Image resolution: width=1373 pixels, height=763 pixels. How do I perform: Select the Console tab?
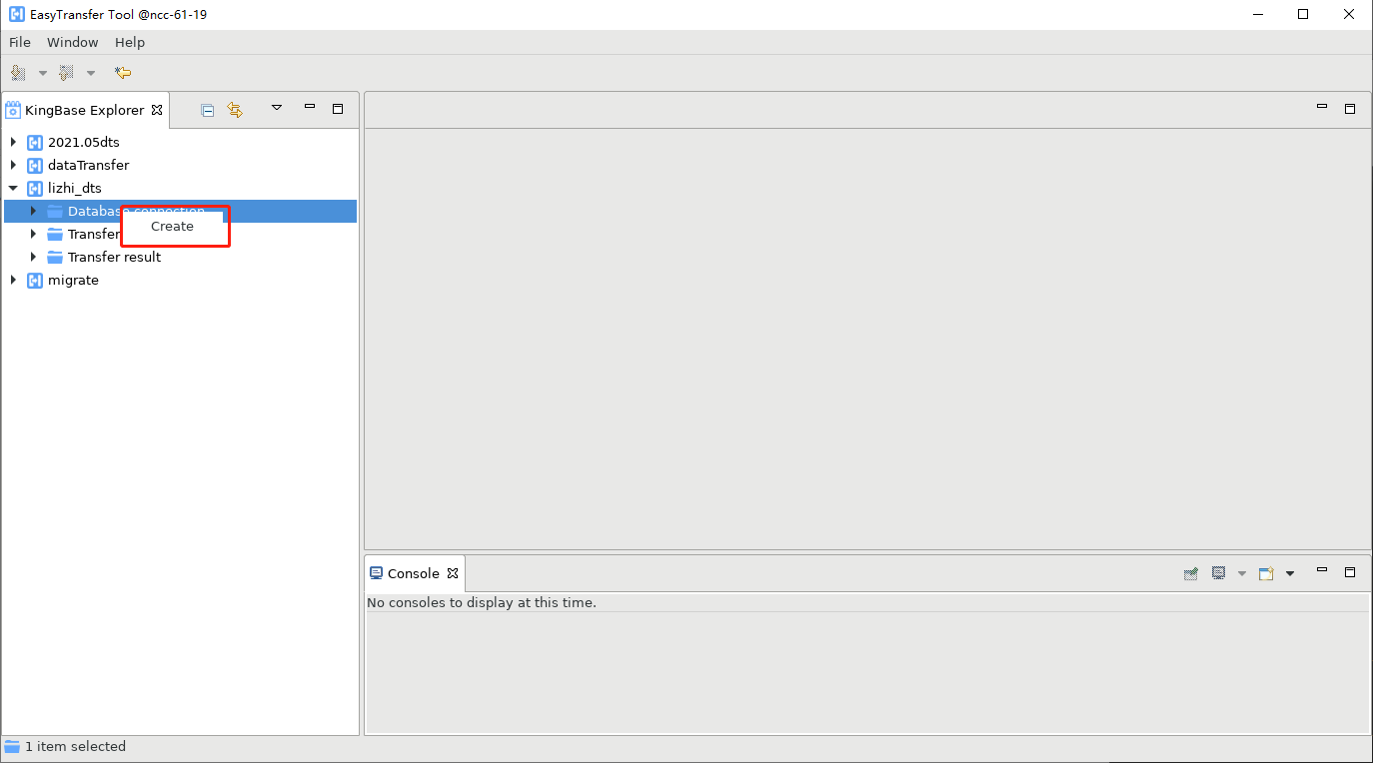[414, 573]
